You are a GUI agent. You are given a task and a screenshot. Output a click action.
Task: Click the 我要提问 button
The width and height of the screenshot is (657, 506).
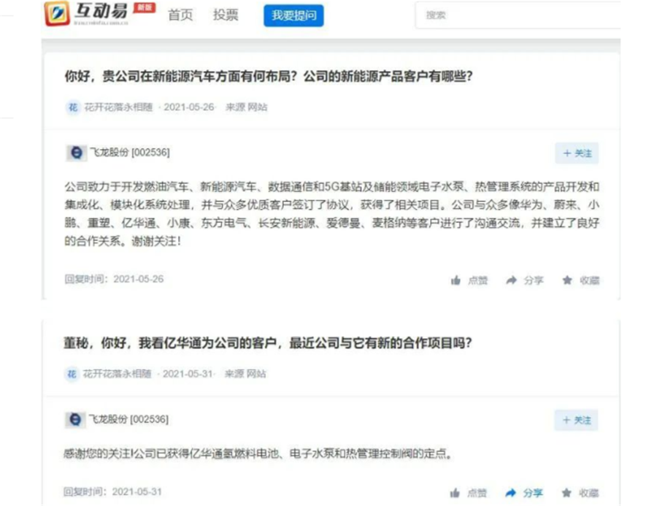tap(293, 15)
